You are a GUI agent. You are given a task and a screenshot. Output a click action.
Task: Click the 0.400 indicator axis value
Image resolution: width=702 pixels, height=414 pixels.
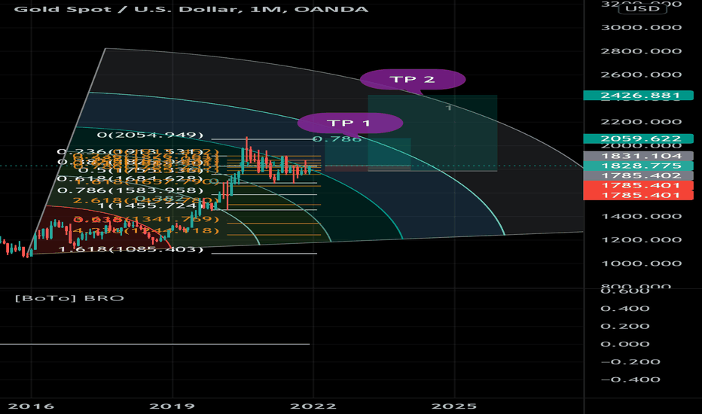pyautogui.click(x=625, y=309)
